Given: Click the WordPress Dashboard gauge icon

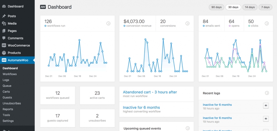Looking at the screenshot, I should click(x=4, y=6).
